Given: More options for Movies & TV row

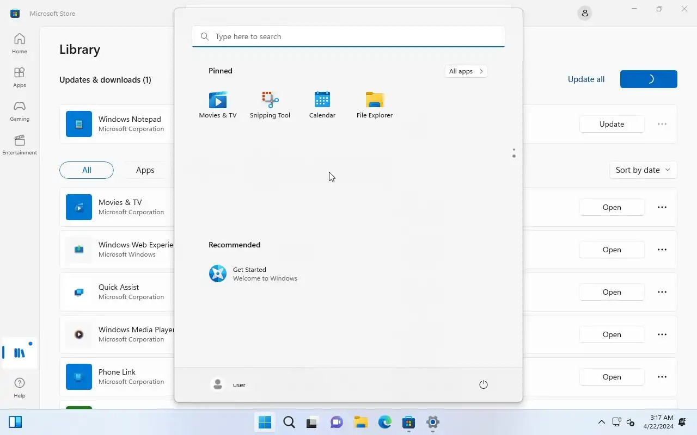Looking at the screenshot, I should click(662, 207).
